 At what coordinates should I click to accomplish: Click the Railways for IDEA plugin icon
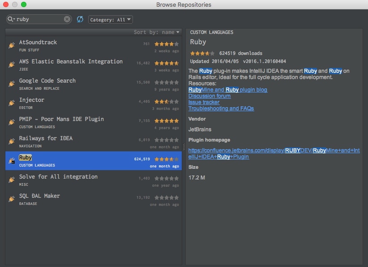coord(12,142)
